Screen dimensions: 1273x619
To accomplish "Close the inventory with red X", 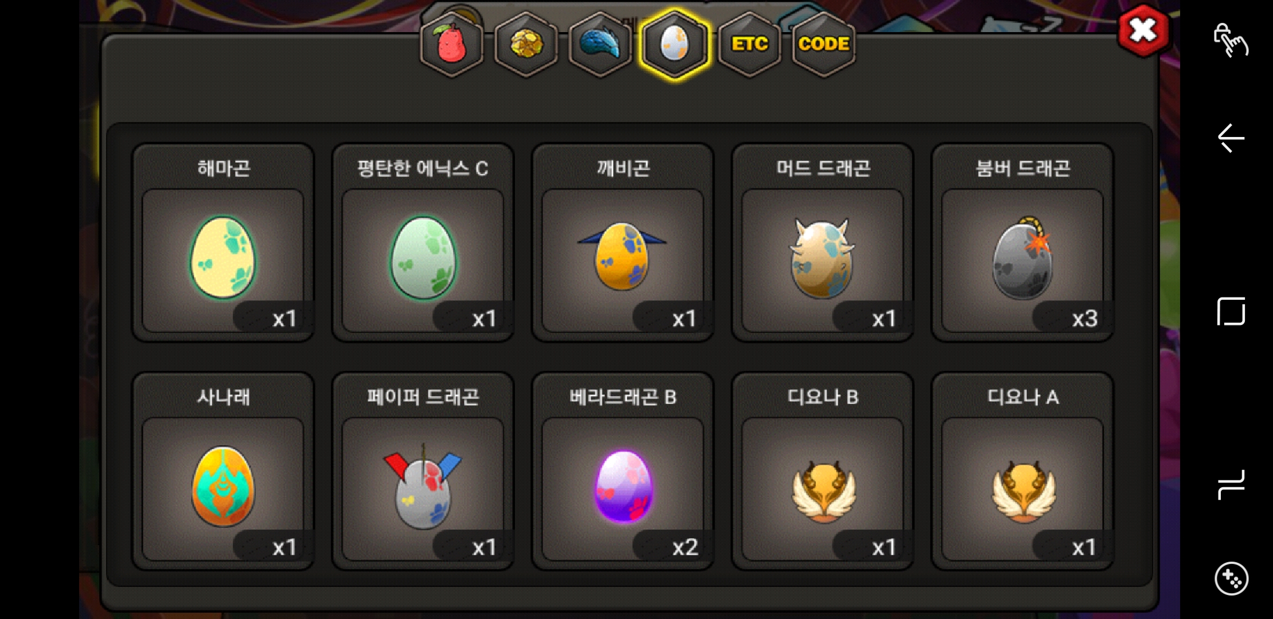I will click(x=1143, y=30).
